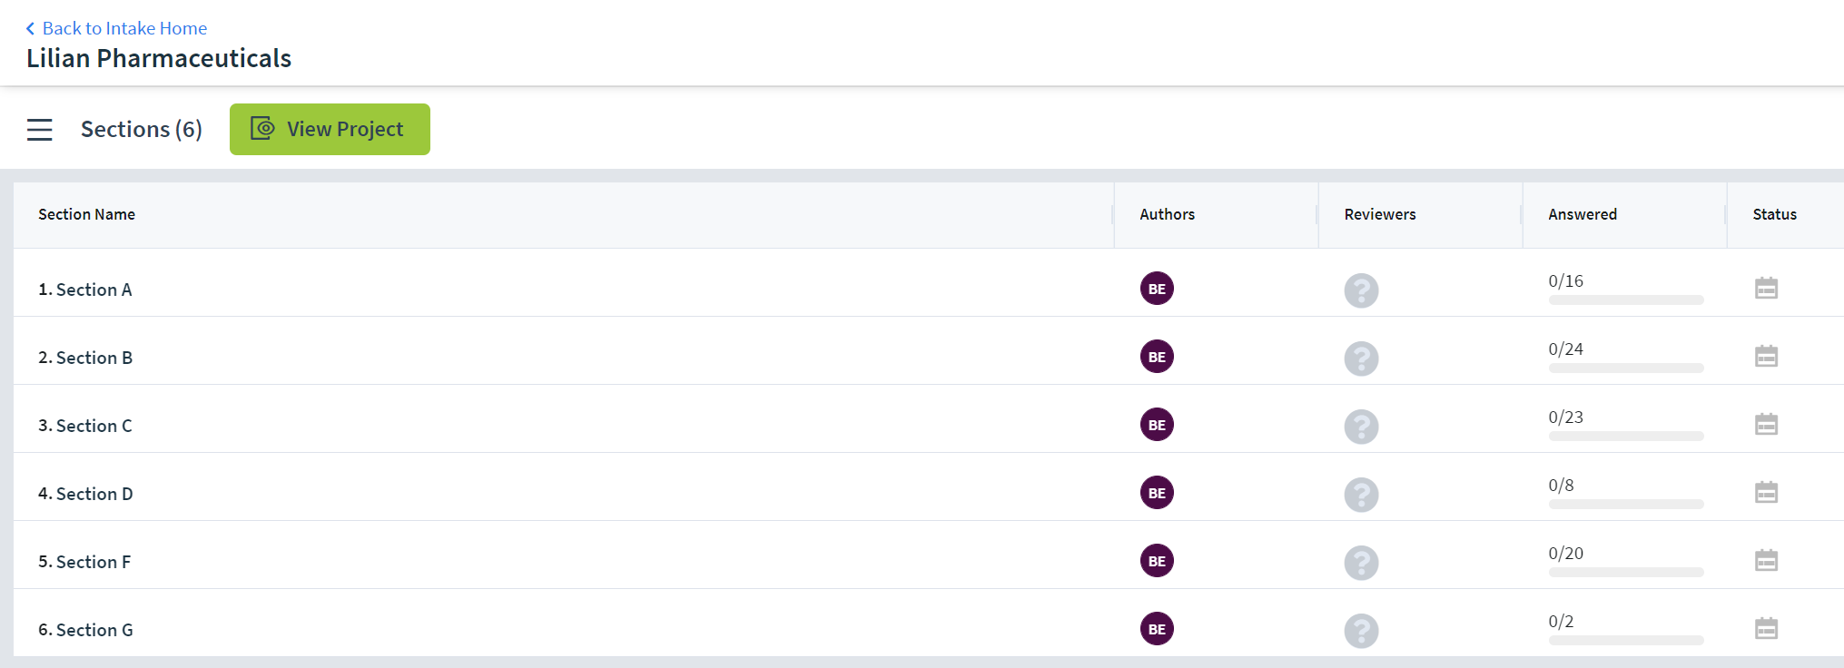Open the row 2. Section B
Viewport: 1844px width, 668px height.
click(x=928, y=351)
